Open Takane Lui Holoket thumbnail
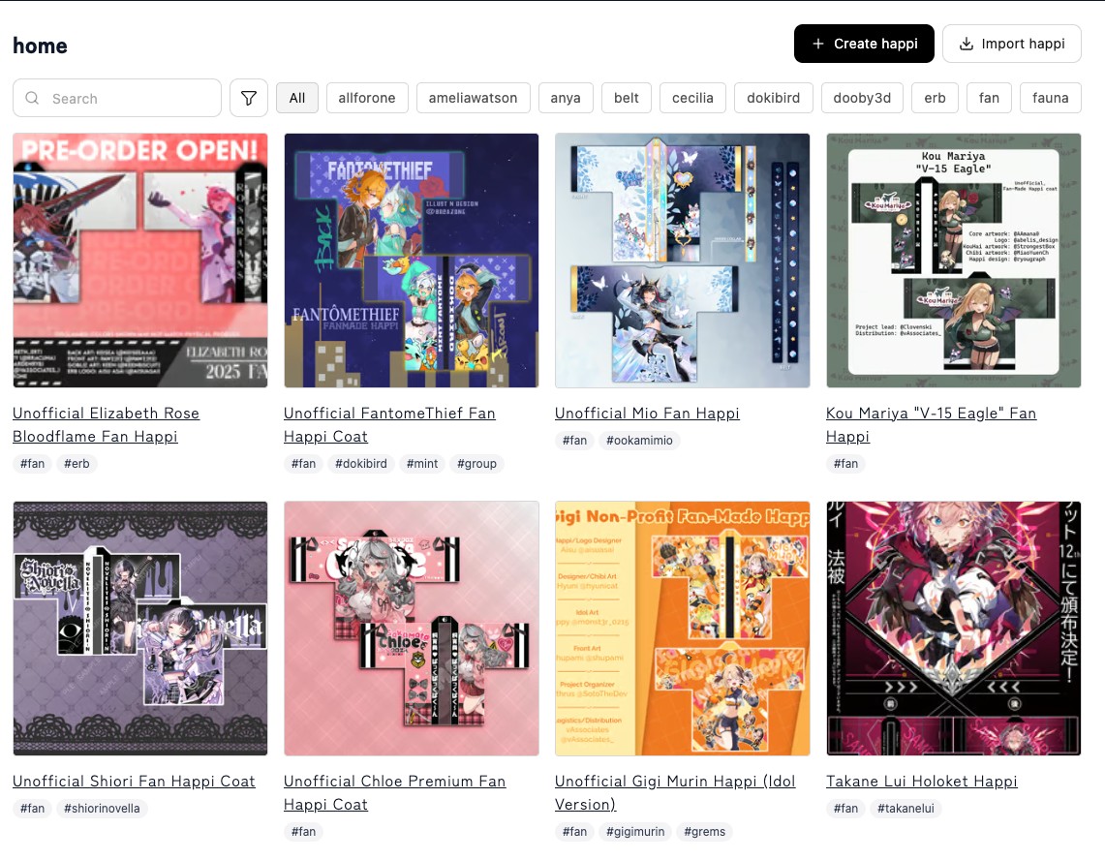The height and width of the screenshot is (860, 1105). [954, 629]
